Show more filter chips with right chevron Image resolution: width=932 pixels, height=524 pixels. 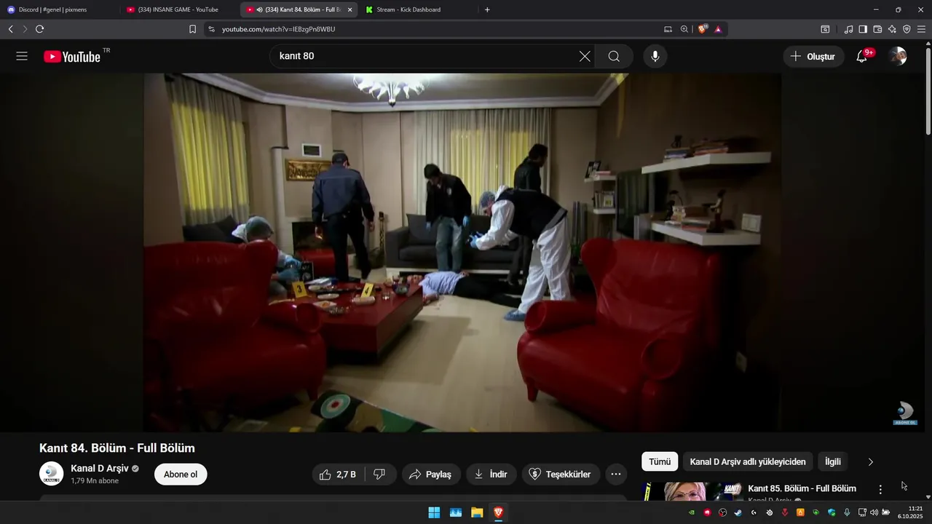coord(870,461)
